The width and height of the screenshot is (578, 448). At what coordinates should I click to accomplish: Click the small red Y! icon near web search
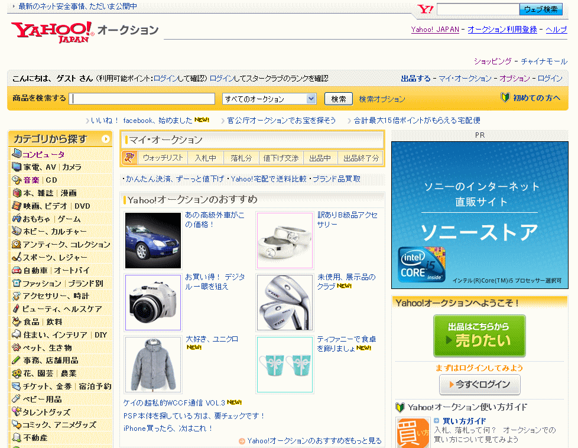425,9
